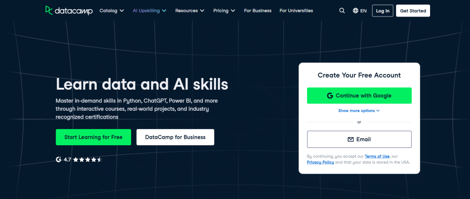Click the Google G icon

(x=330, y=96)
